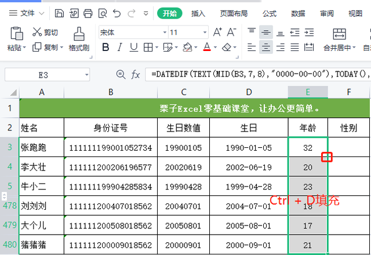This screenshot has width=371, height=255.
Task: Switch to the 开始 tab
Action: coord(170,13)
